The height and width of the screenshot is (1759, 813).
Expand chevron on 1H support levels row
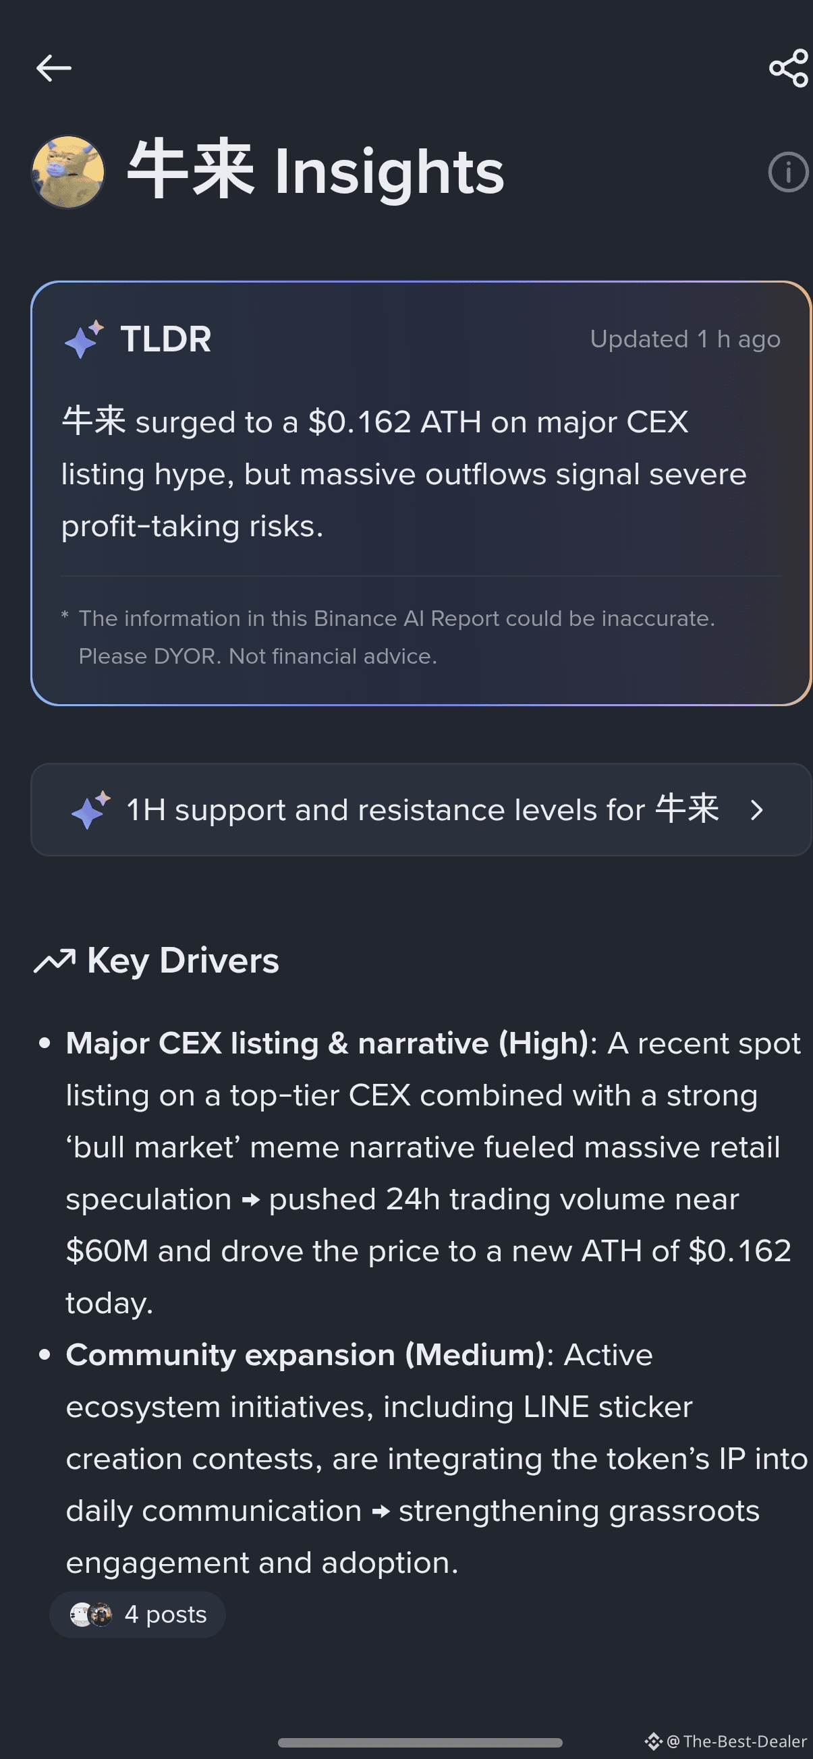(x=756, y=810)
